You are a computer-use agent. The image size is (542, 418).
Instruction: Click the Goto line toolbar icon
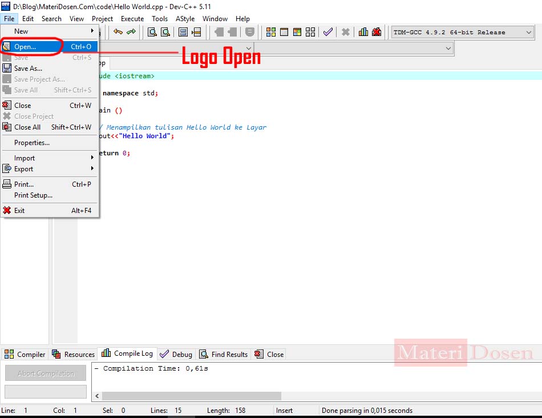196,32
